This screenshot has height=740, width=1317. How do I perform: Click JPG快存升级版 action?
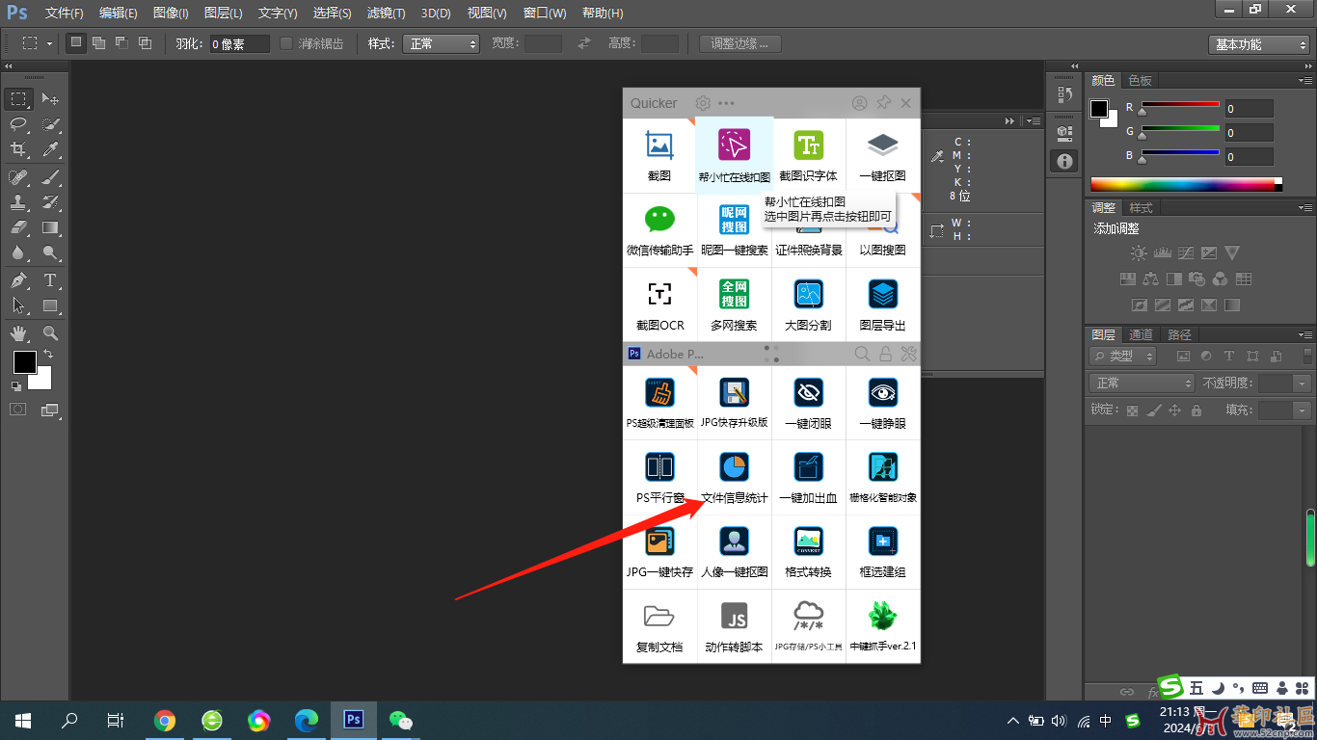click(x=735, y=403)
